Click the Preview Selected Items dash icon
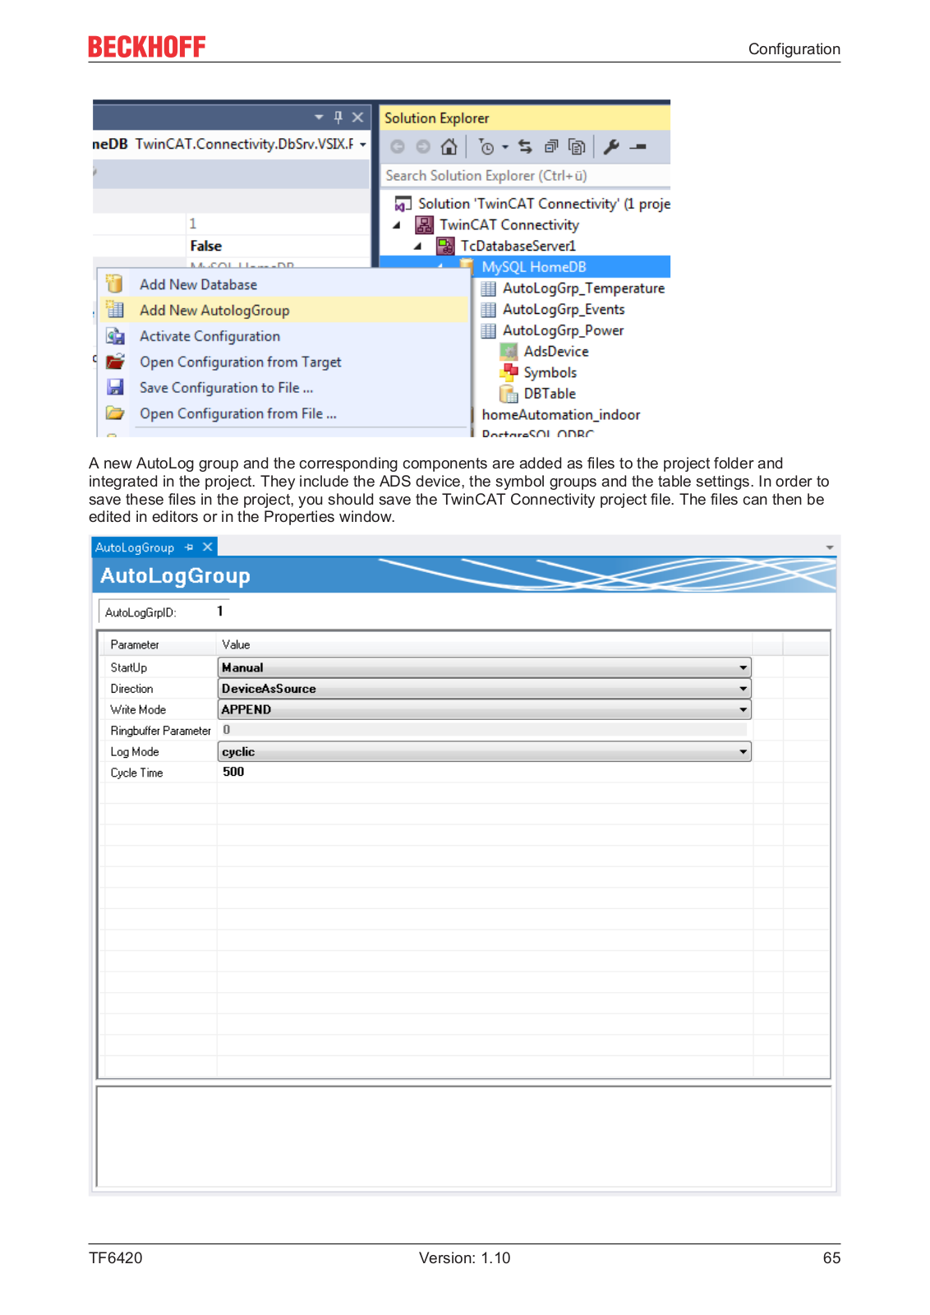This screenshot has width=930, height=1315. pyautogui.click(x=638, y=147)
